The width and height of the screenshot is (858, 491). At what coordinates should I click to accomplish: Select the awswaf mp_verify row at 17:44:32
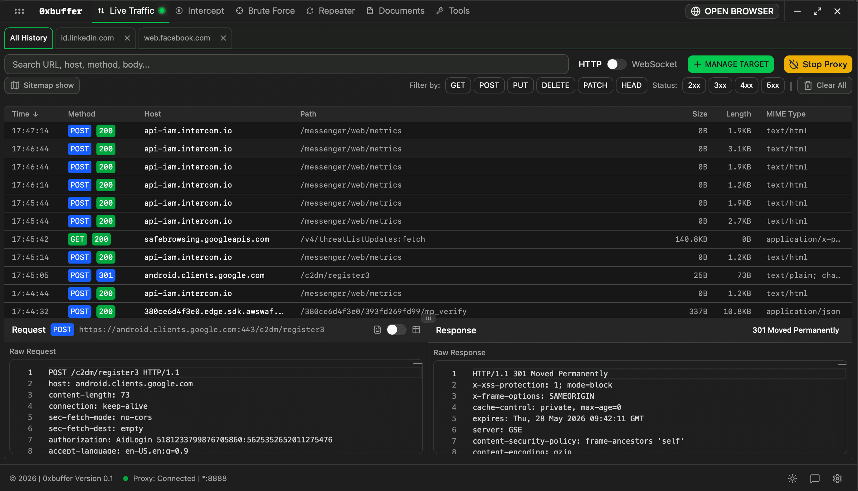click(x=428, y=311)
